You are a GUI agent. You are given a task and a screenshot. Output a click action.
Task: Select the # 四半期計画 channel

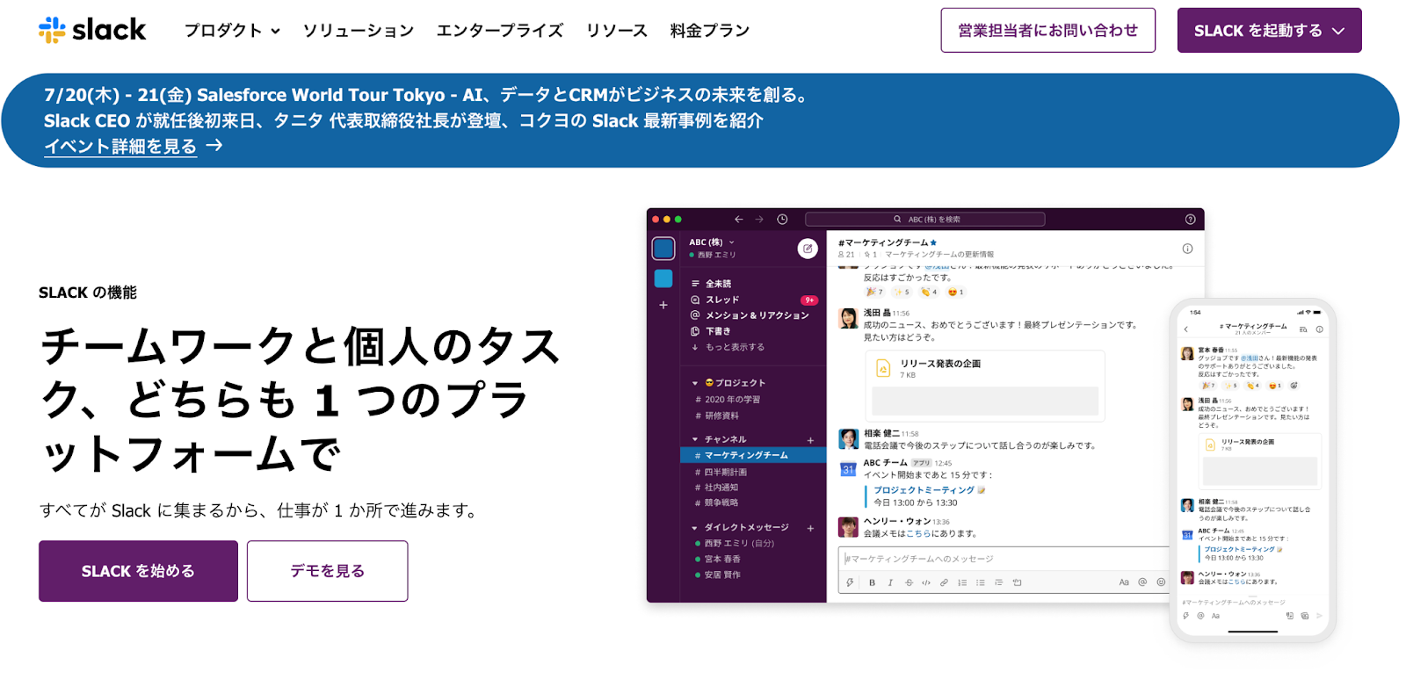click(721, 472)
